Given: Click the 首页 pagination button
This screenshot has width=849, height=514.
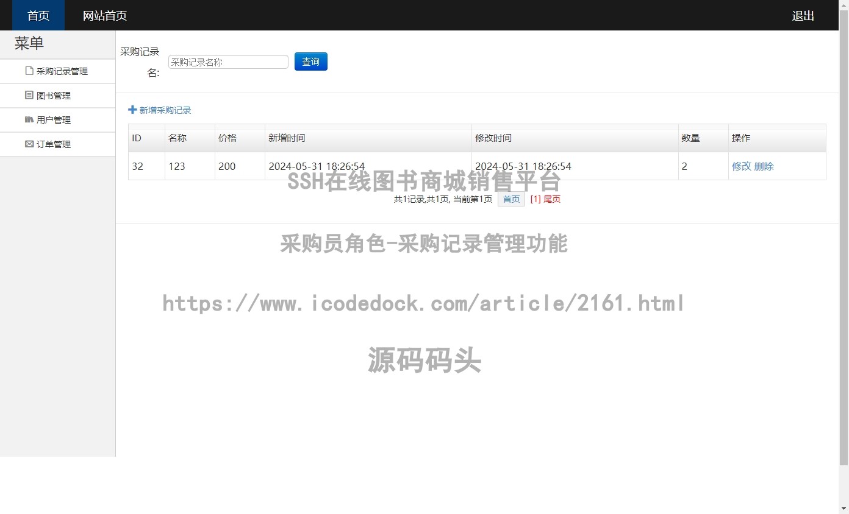Looking at the screenshot, I should pos(511,199).
